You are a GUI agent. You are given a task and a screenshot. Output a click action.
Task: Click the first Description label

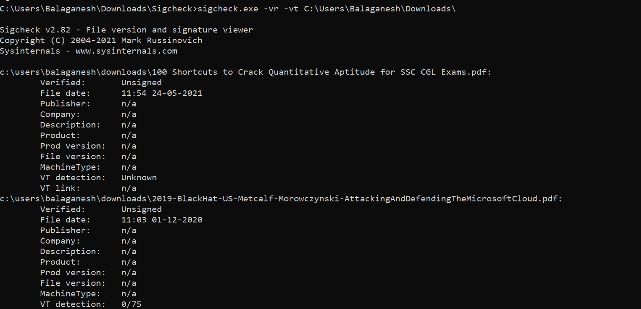[70, 125]
